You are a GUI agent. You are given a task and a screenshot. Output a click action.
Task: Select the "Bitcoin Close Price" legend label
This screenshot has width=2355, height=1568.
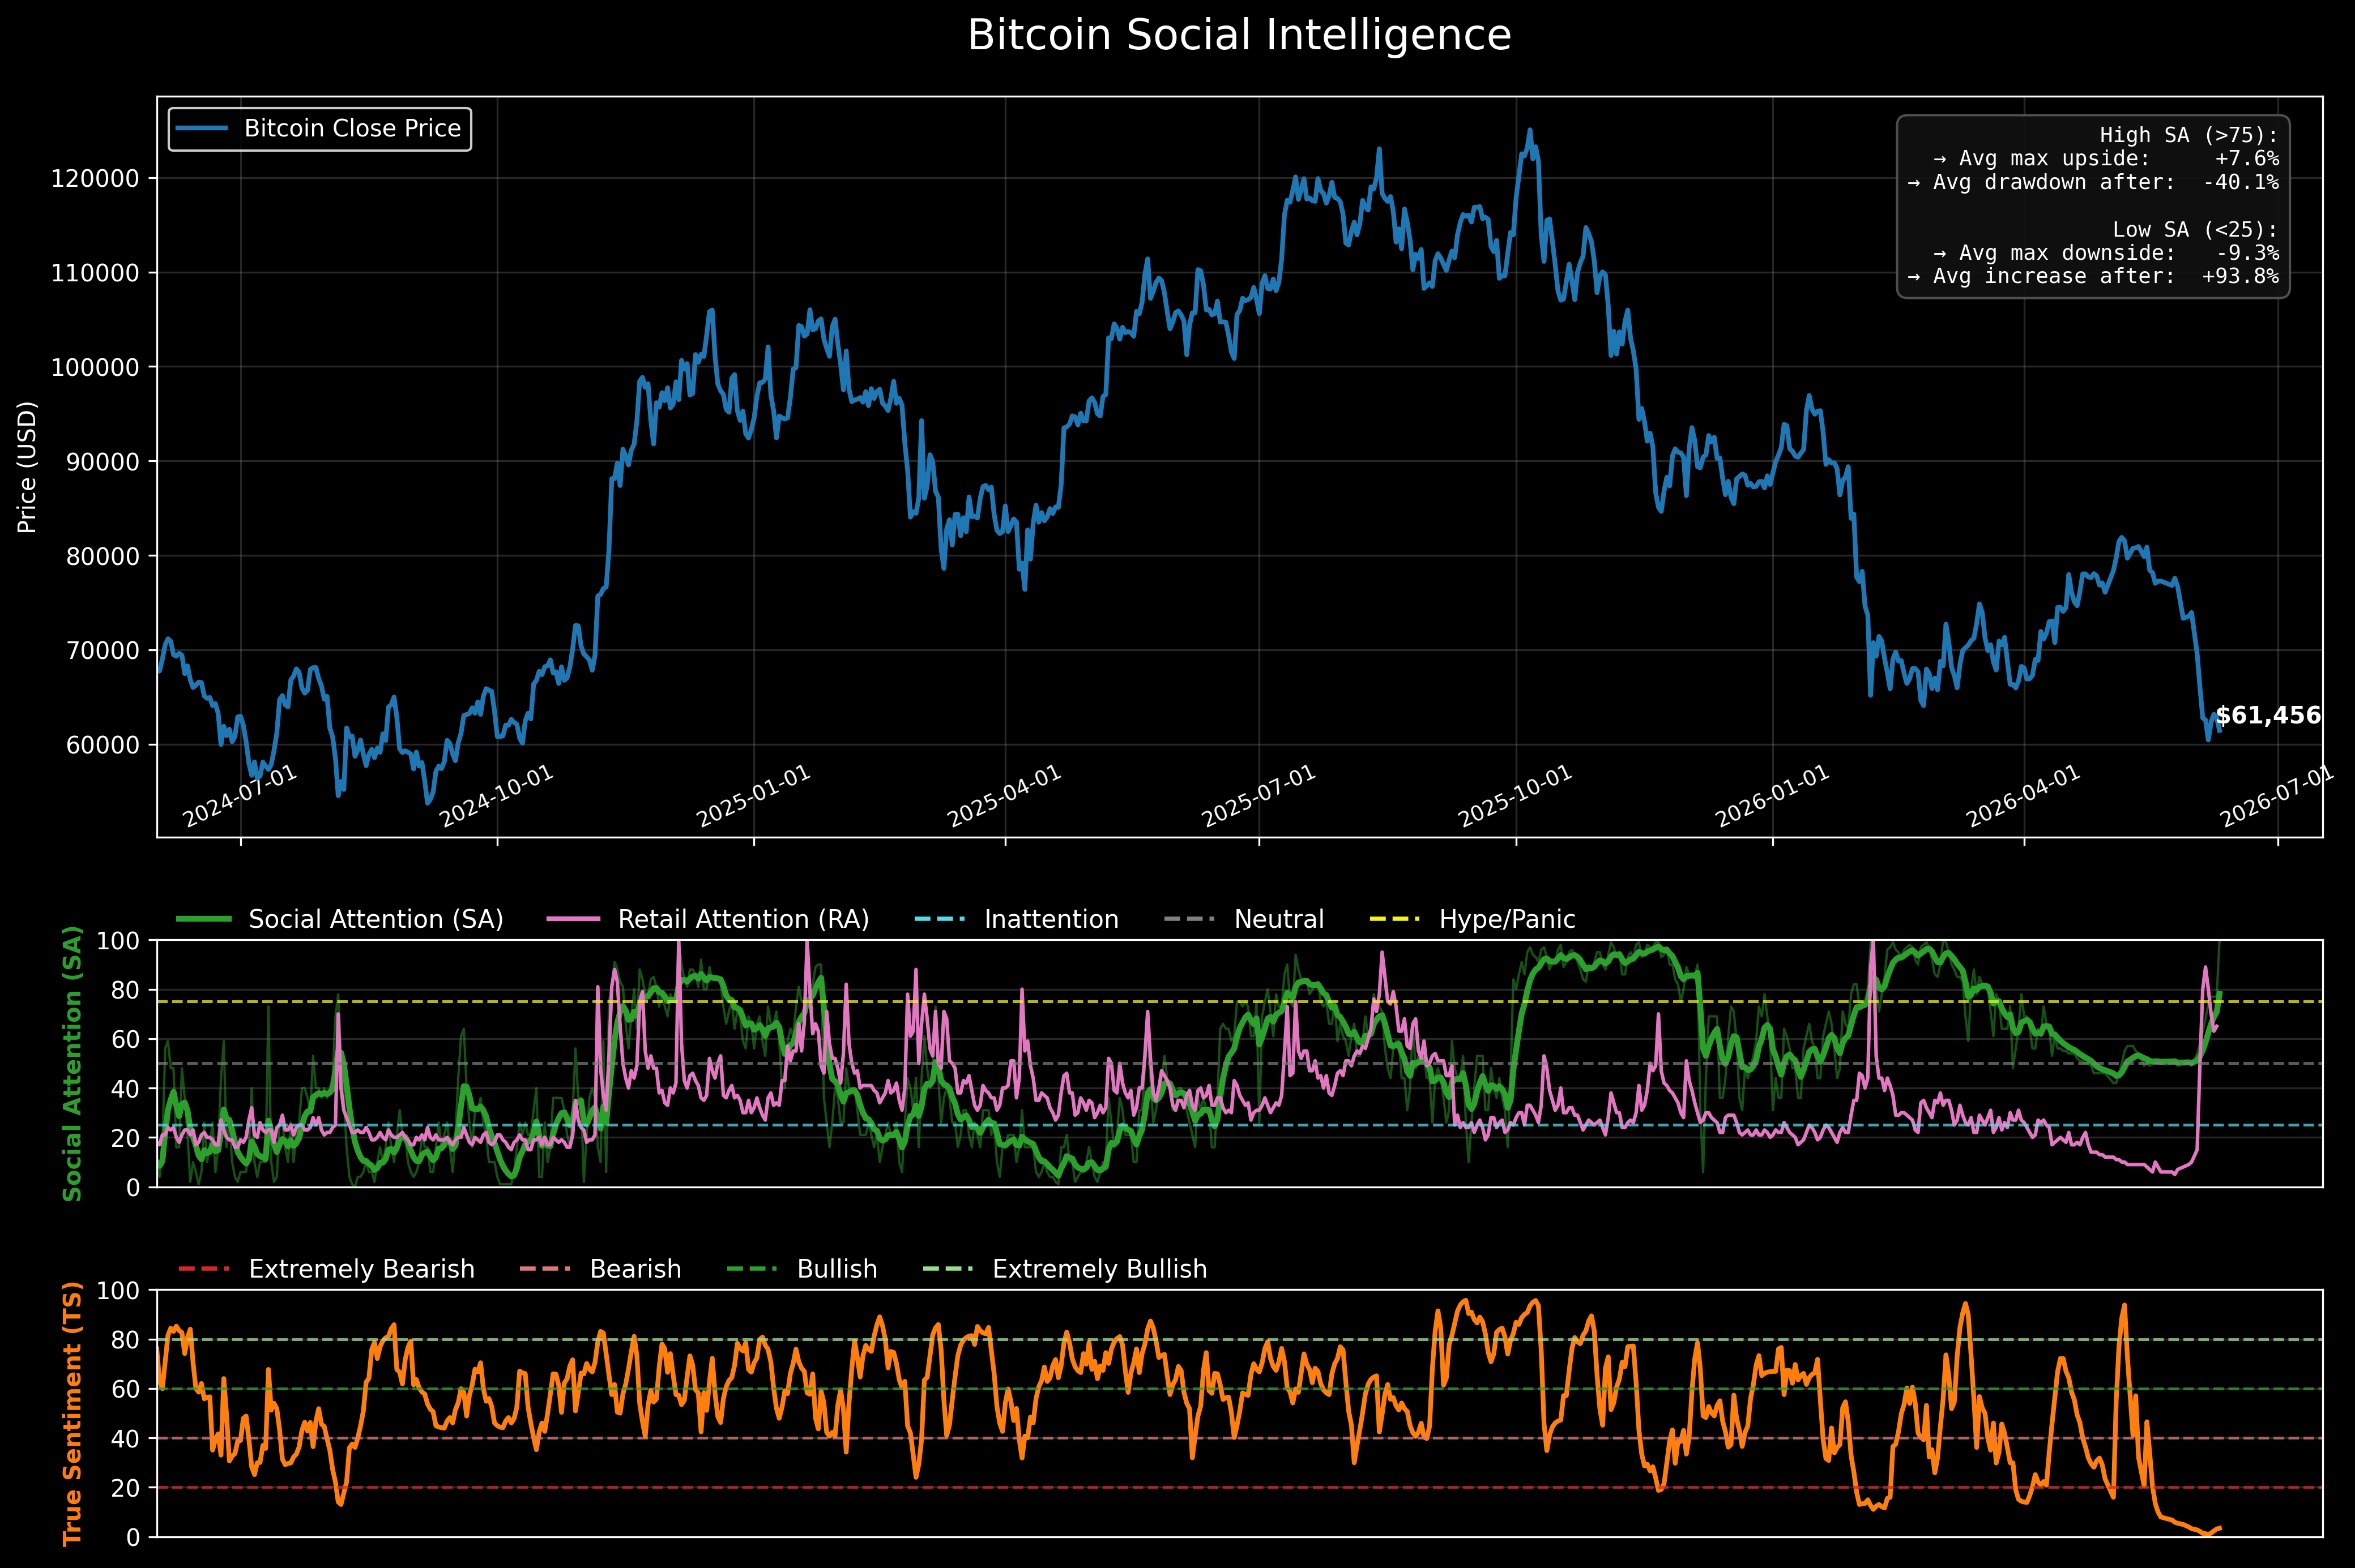click(x=353, y=129)
